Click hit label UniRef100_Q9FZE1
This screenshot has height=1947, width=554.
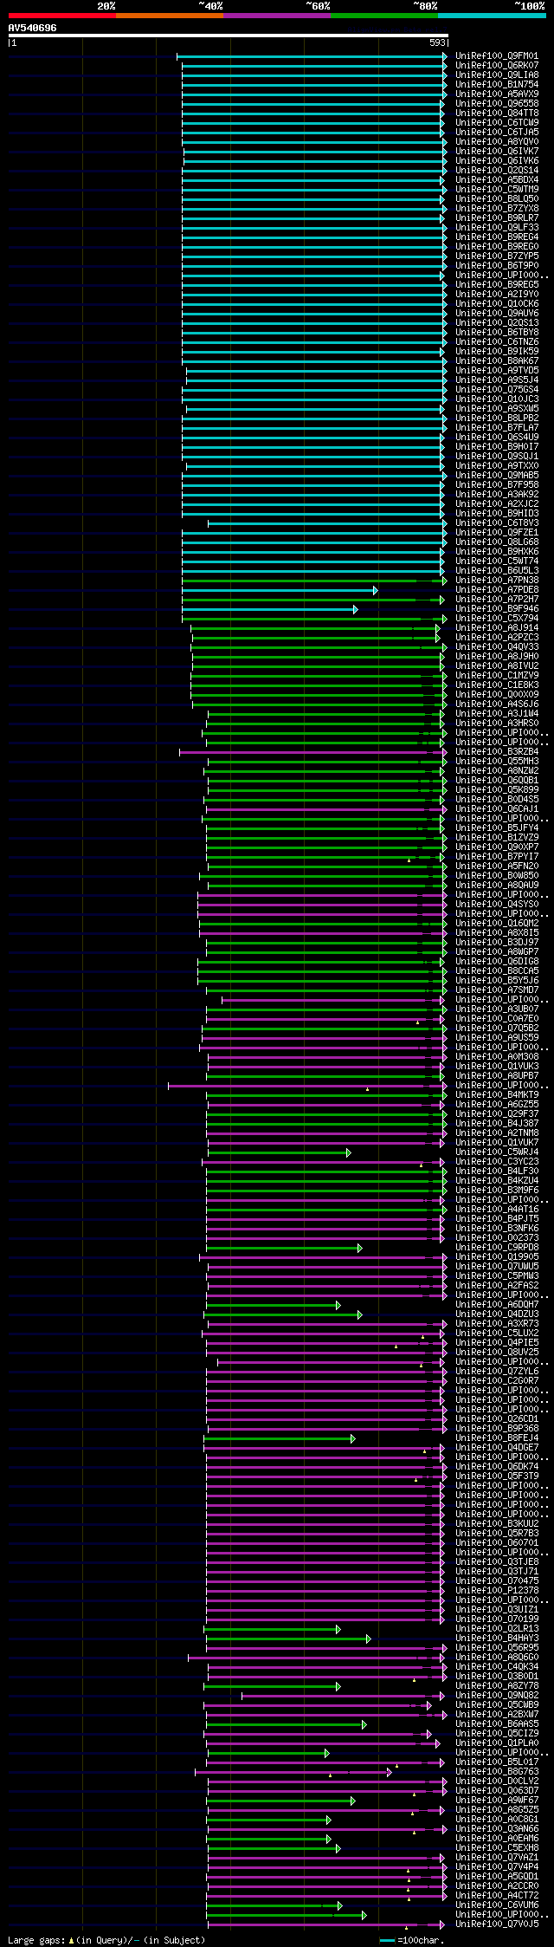click(497, 533)
